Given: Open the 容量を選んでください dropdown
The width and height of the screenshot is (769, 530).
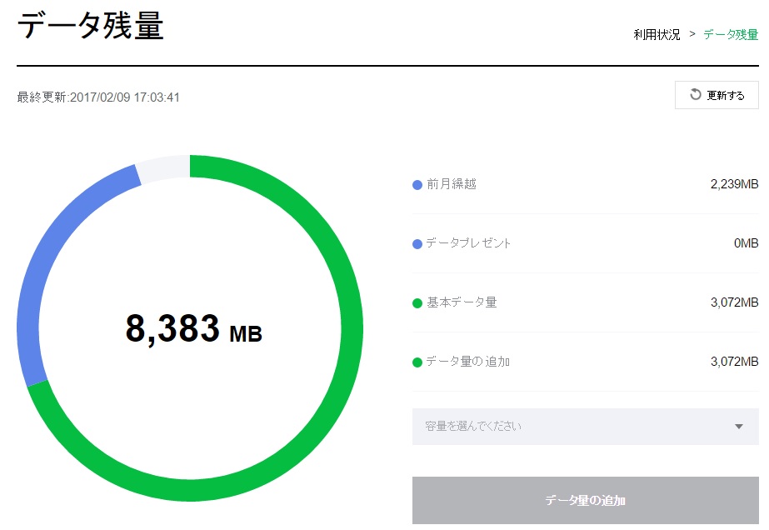Looking at the screenshot, I should click(585, 427).
